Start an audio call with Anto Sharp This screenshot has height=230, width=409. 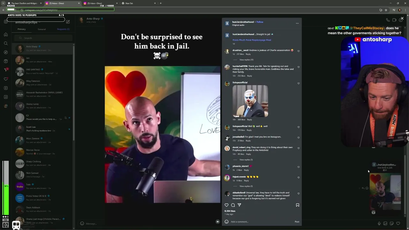pyautogui.click(x=388, y=20)
